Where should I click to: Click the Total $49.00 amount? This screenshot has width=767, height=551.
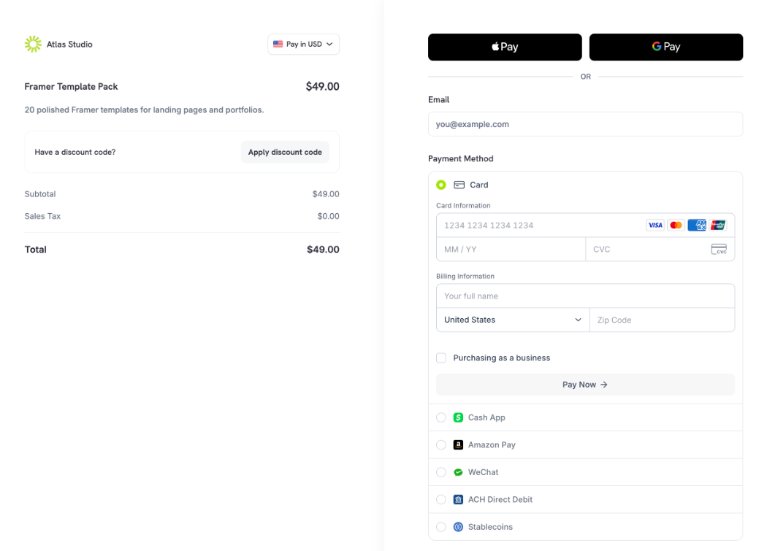[x=323, y=250]
